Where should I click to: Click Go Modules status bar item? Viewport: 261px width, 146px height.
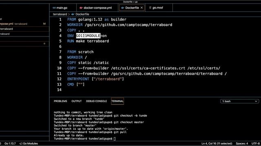[x=29, y=144]
